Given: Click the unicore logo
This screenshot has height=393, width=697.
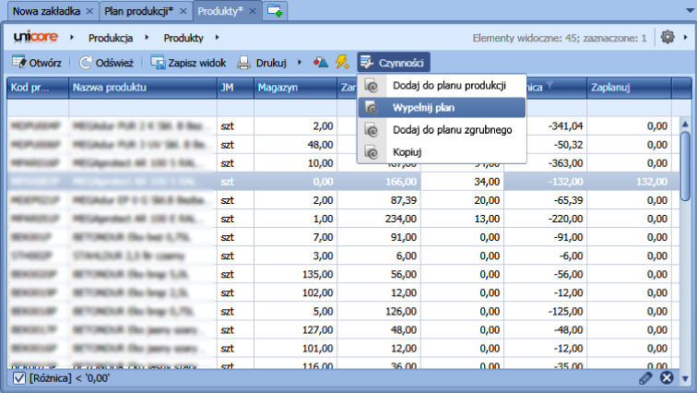Looking at the screenshot, I should pyautogui.click(x=37, y=38).
